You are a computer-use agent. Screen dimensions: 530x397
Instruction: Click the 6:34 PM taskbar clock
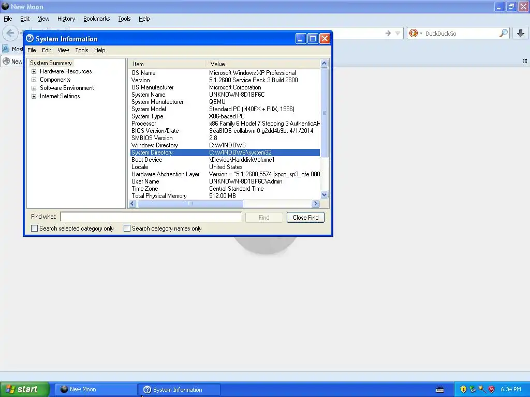click(511, 389)
